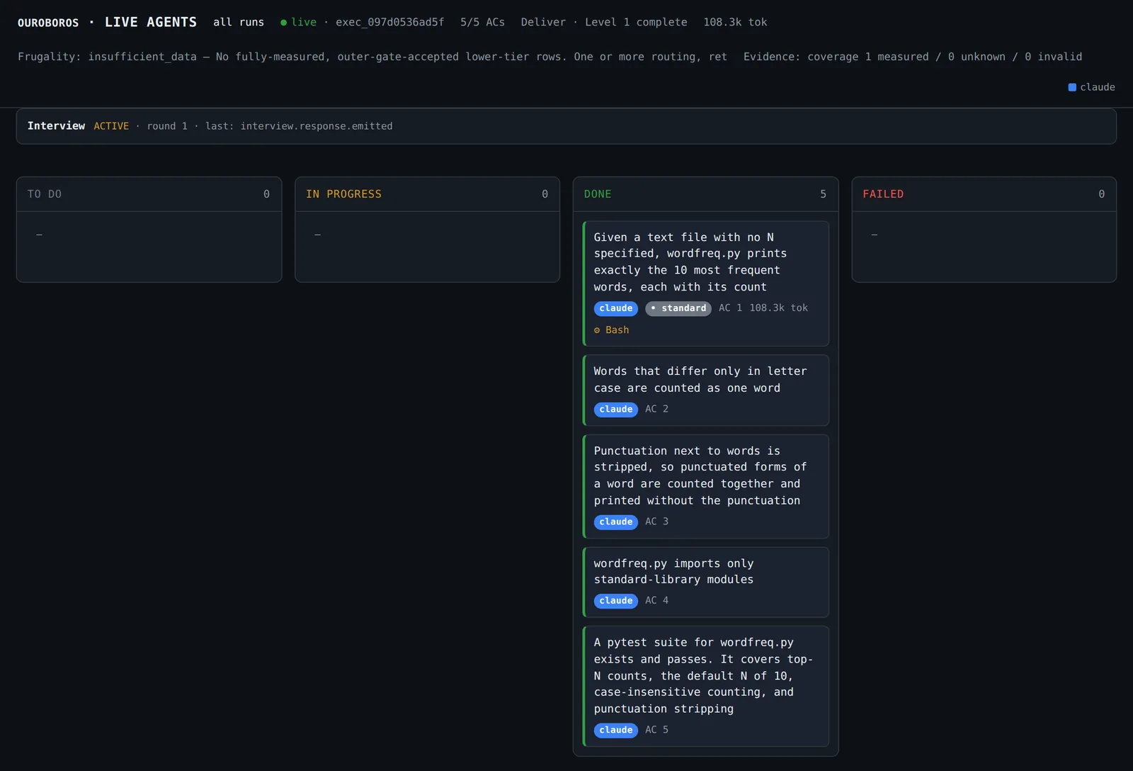Click the FAILED count of 0

[1101, 194]
